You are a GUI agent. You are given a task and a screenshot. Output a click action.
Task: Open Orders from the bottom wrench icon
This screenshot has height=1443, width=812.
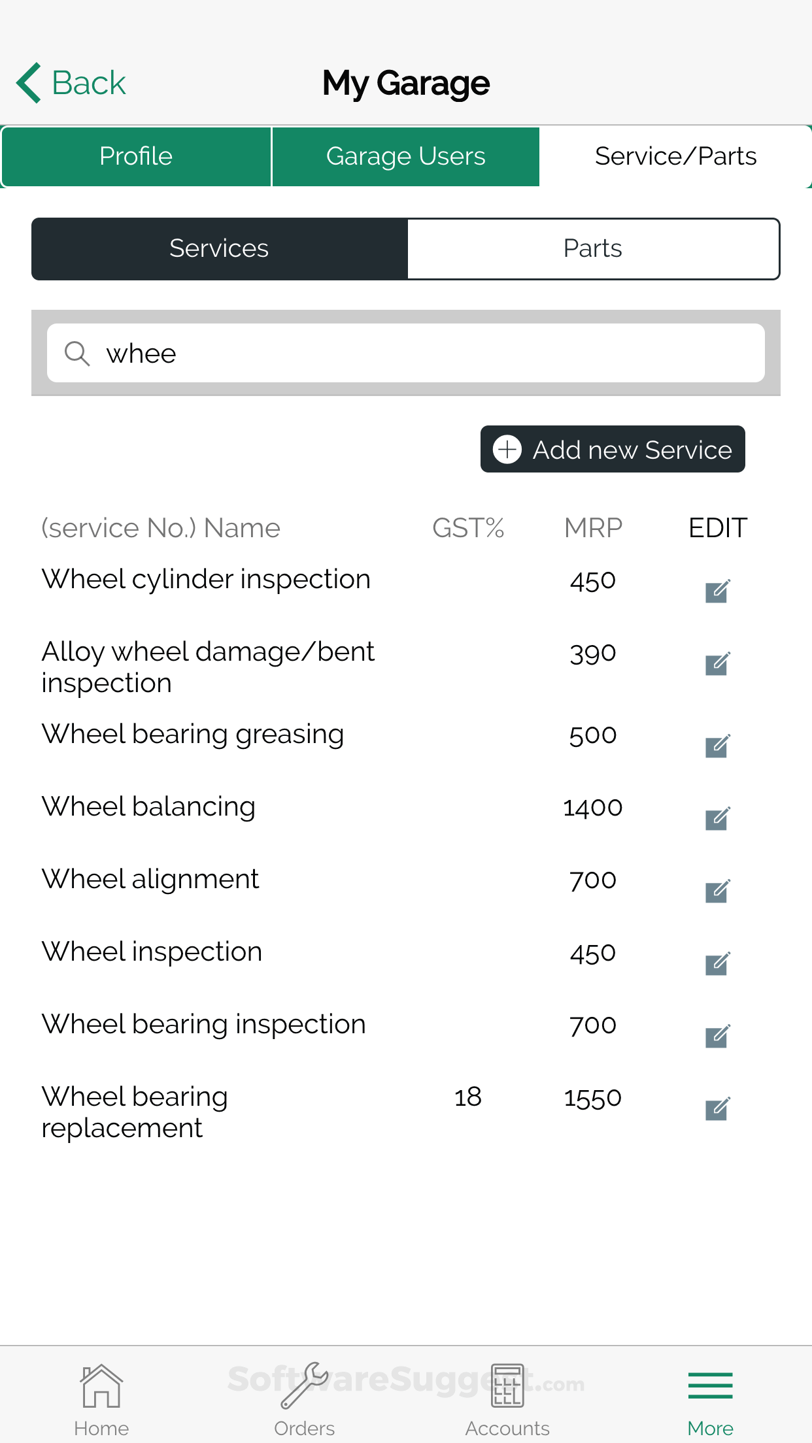[x=305, y=1385]
